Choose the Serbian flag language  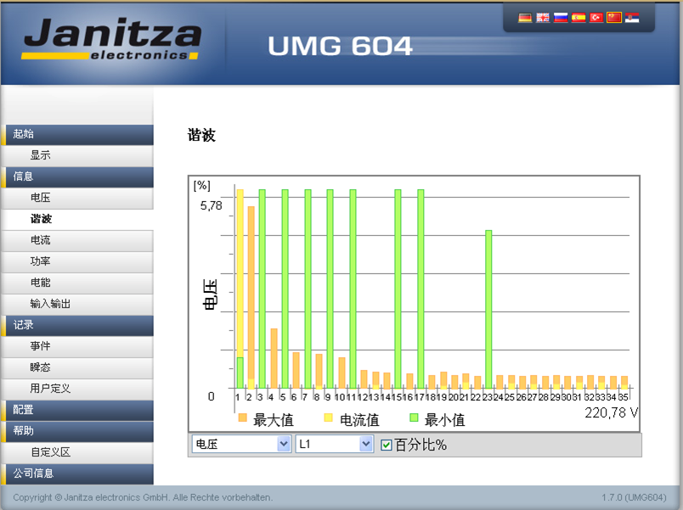click(x=632, y=18)
